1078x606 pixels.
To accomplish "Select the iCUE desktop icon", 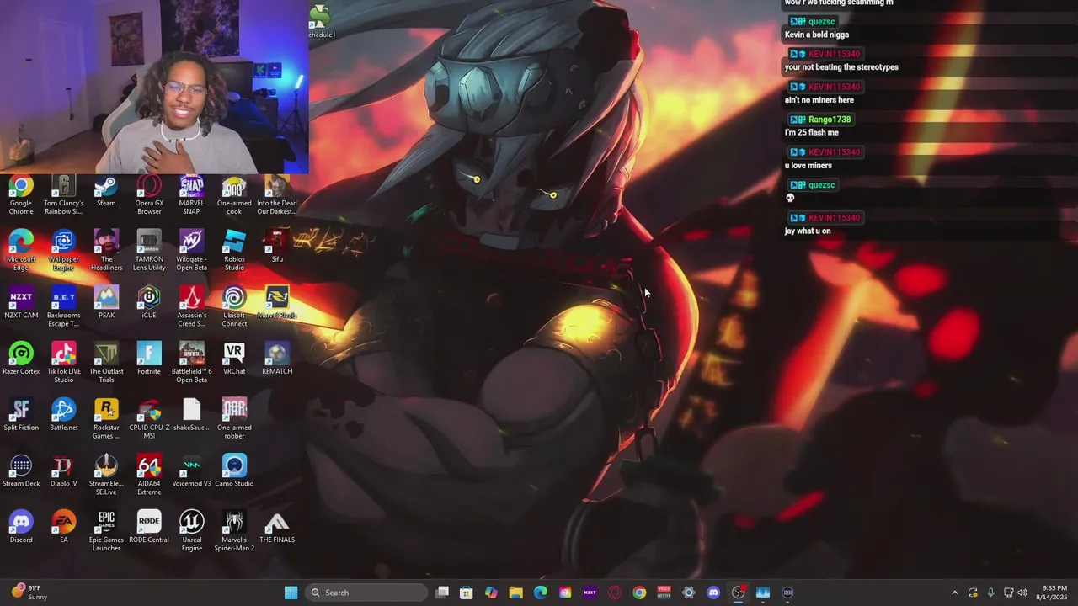I will [x=149, y=304].
